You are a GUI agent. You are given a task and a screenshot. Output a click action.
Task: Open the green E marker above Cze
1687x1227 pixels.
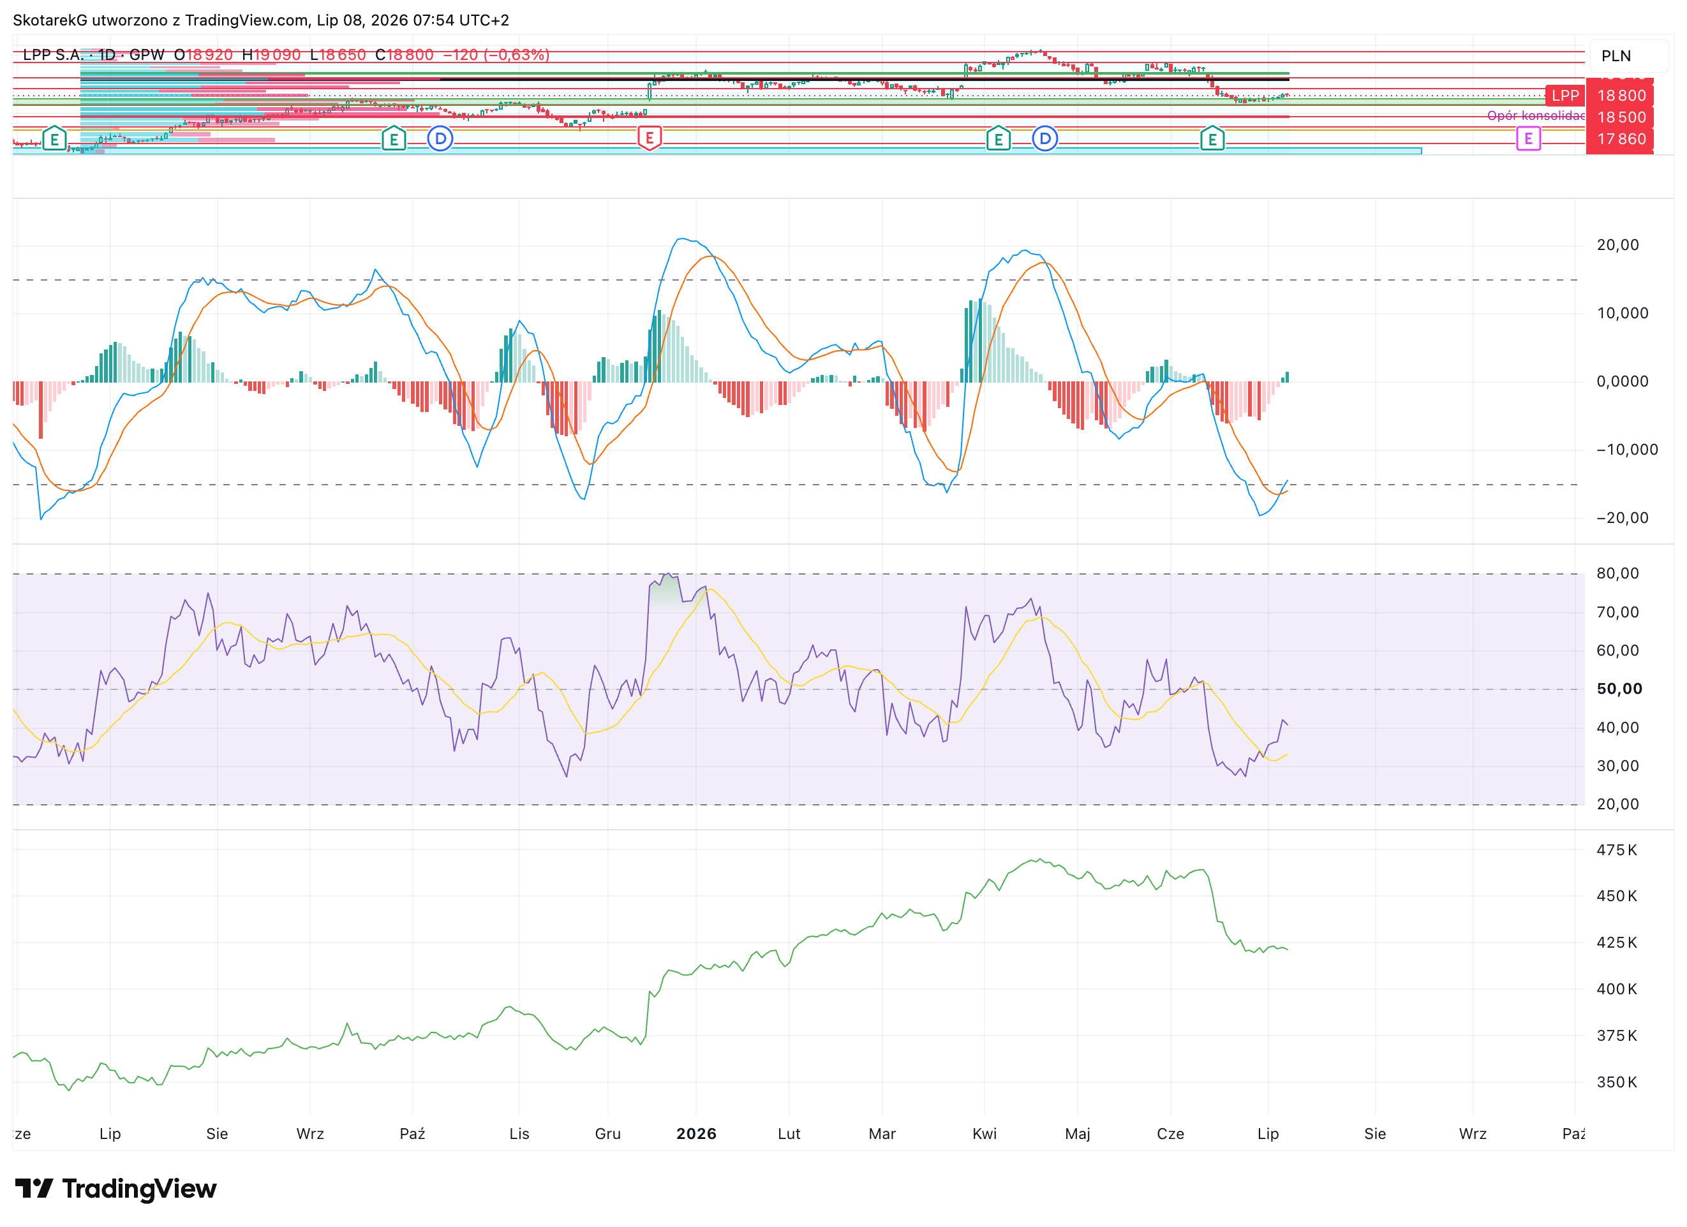point(1212,138)
